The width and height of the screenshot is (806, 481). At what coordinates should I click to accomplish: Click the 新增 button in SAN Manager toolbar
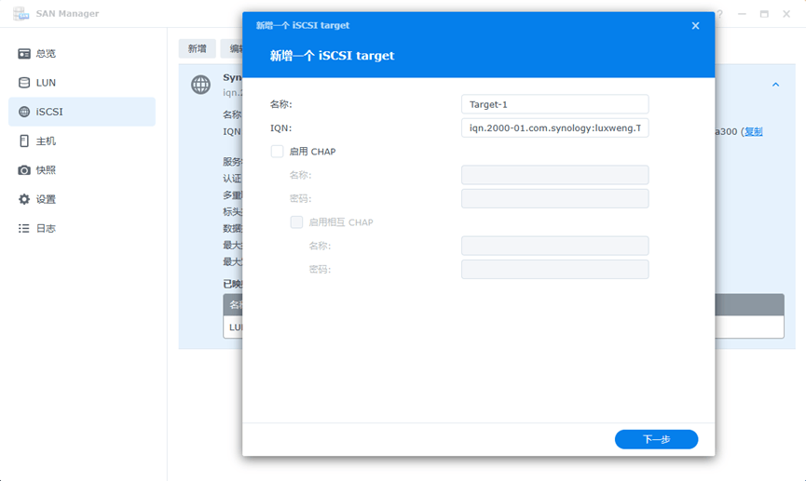pos(198,48)
